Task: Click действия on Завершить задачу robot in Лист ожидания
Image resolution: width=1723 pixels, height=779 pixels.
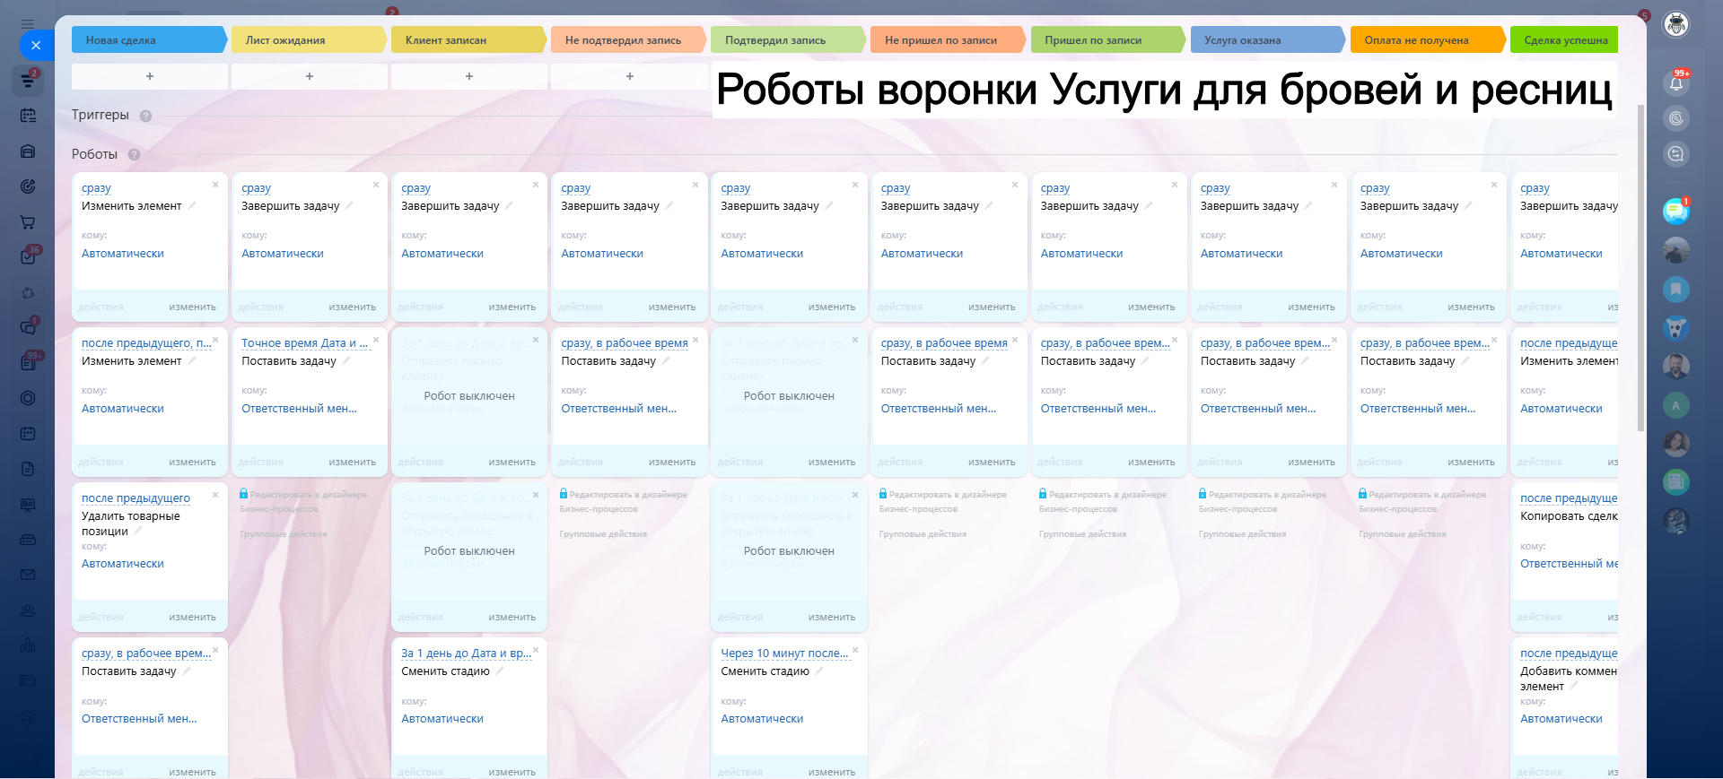Action: click(x=260, y=307)
